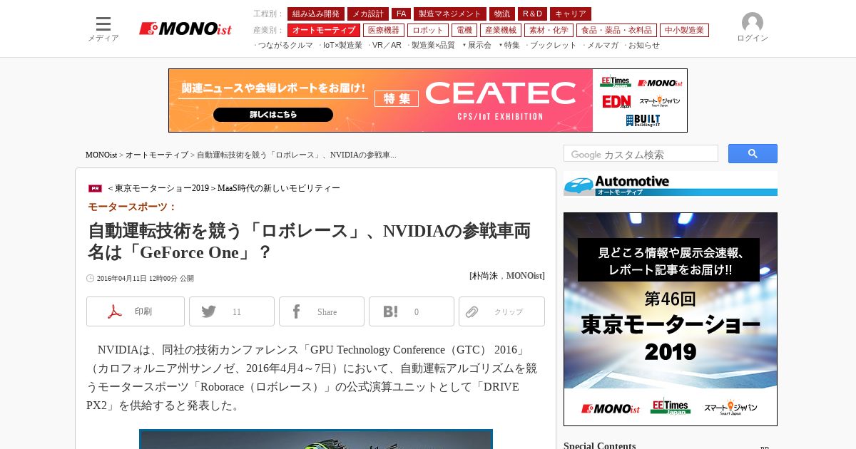The width and height of the screenshot is (856, 449).
Task: Open 中小製造業 industry tab
Action: [x=684, y=30]
